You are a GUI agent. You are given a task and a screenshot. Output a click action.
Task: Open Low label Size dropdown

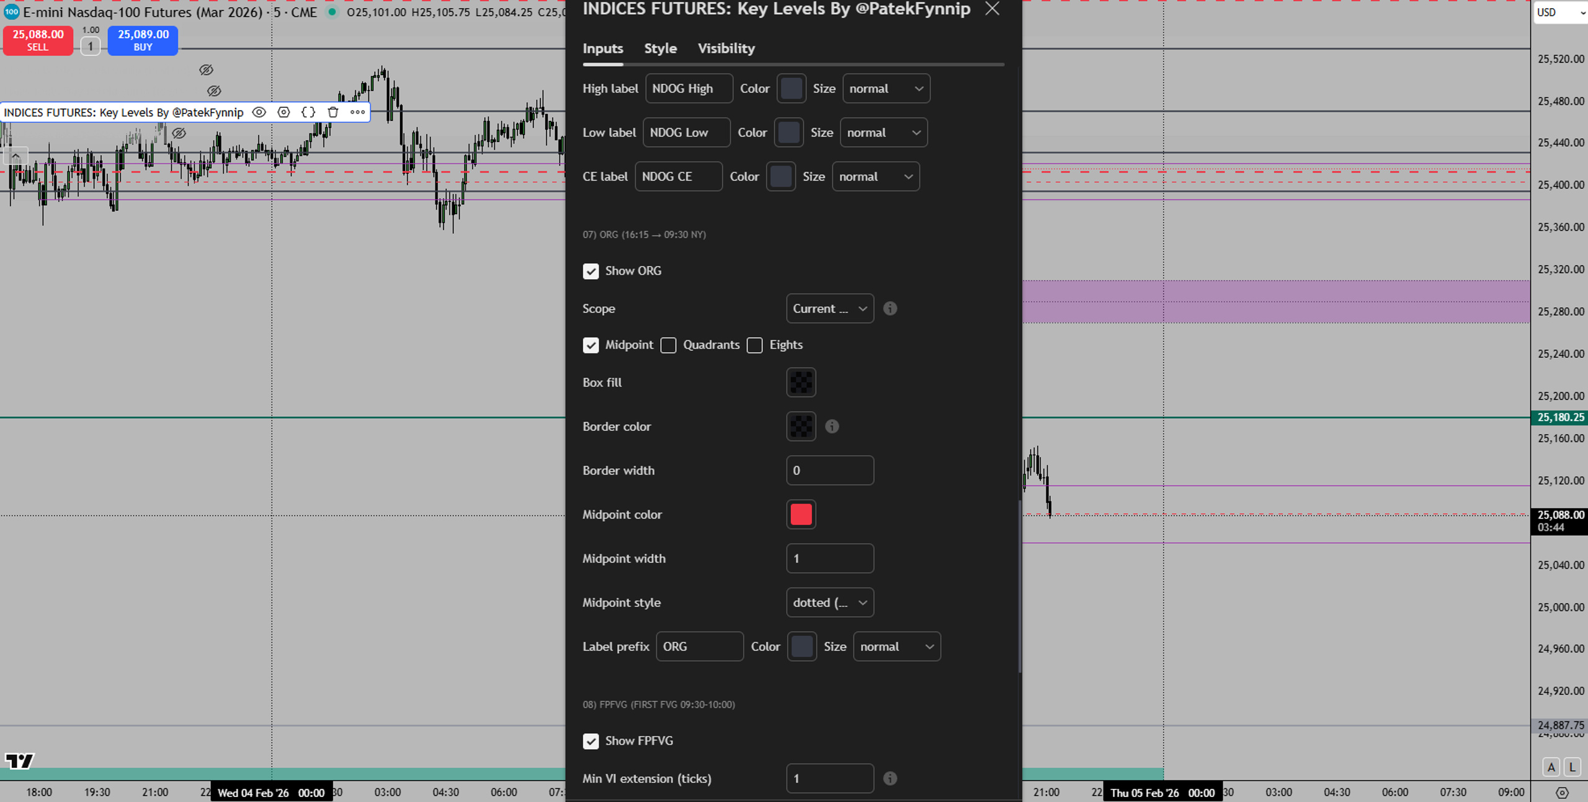coord(883,133)
